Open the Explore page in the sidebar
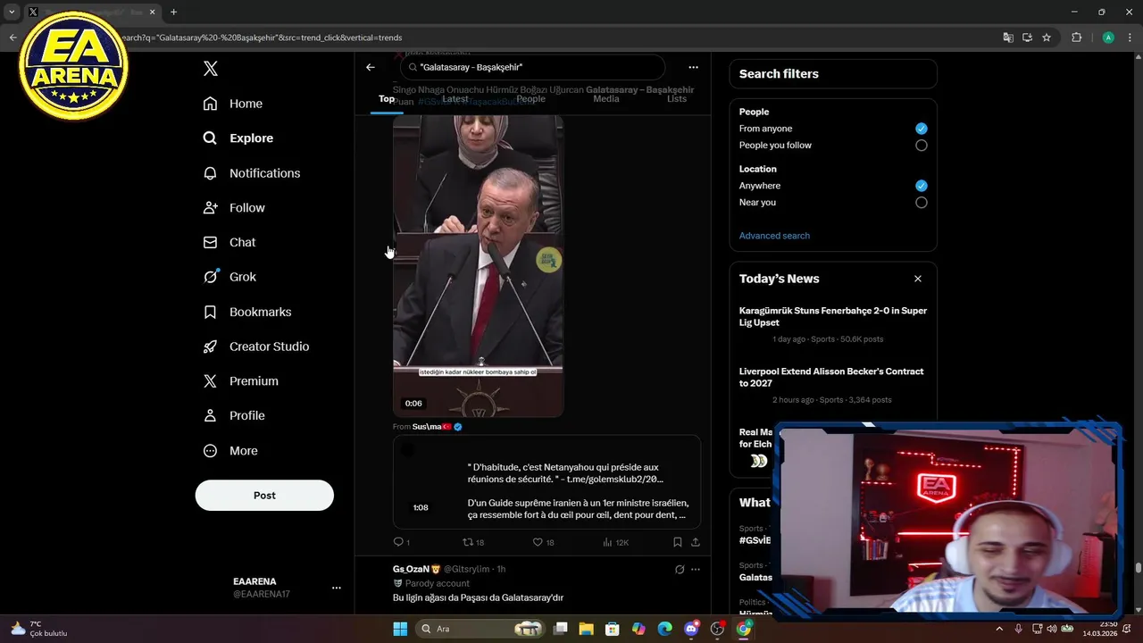 pos(238,138)
